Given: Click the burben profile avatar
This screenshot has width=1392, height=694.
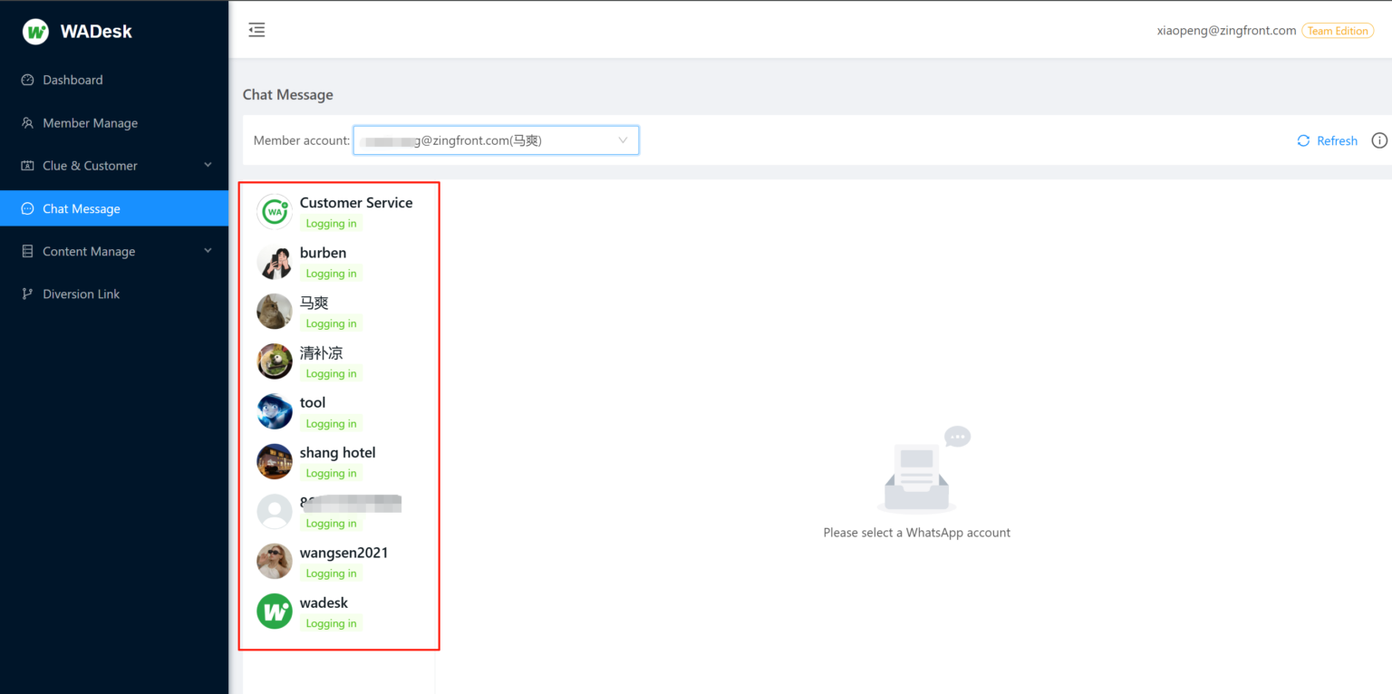Looking at the screenshot, I should coord(274,262).
